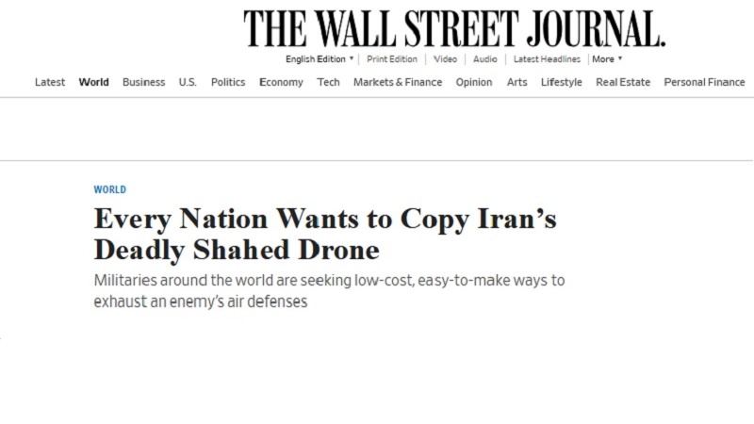Go to the Video section
The height and width of the screenshot is (424, 754).
pyautogui.click(x=445, y=59)
